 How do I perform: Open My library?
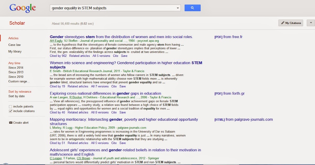pyautogui.click(x=15, y=51)
